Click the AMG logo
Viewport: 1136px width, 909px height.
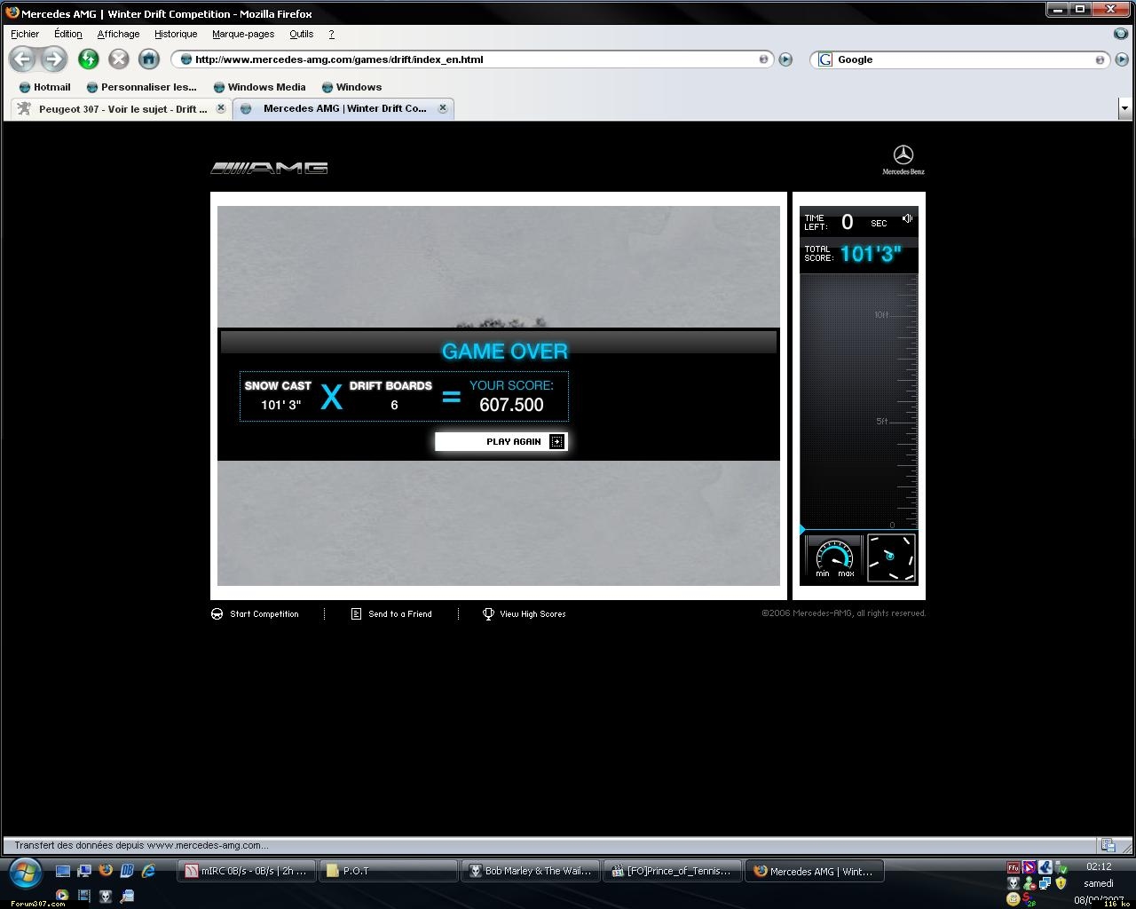coord(270,168)
